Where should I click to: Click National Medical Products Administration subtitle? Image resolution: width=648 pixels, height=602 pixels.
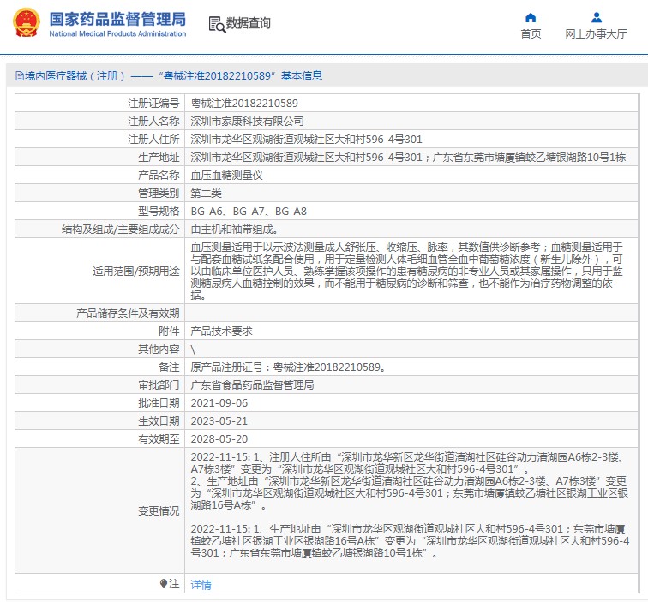(117, 34)
